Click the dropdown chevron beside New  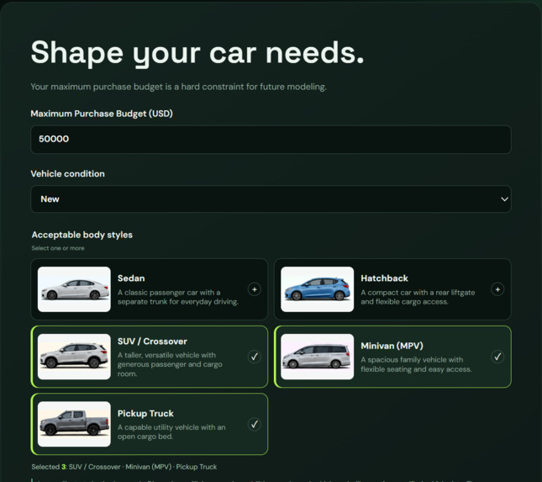[x=504, y=199]
